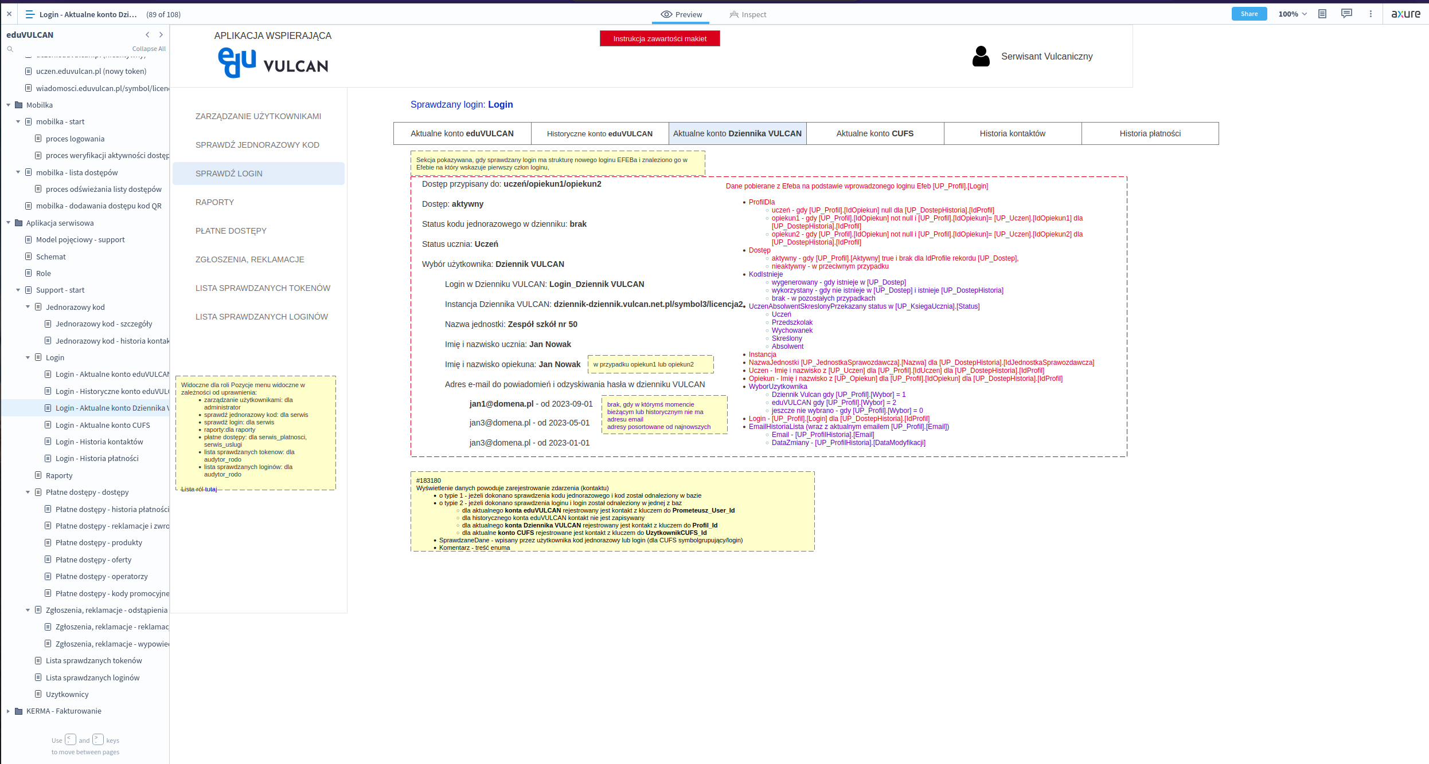Open the 100% zoom level dropdown

point(1293,14)
